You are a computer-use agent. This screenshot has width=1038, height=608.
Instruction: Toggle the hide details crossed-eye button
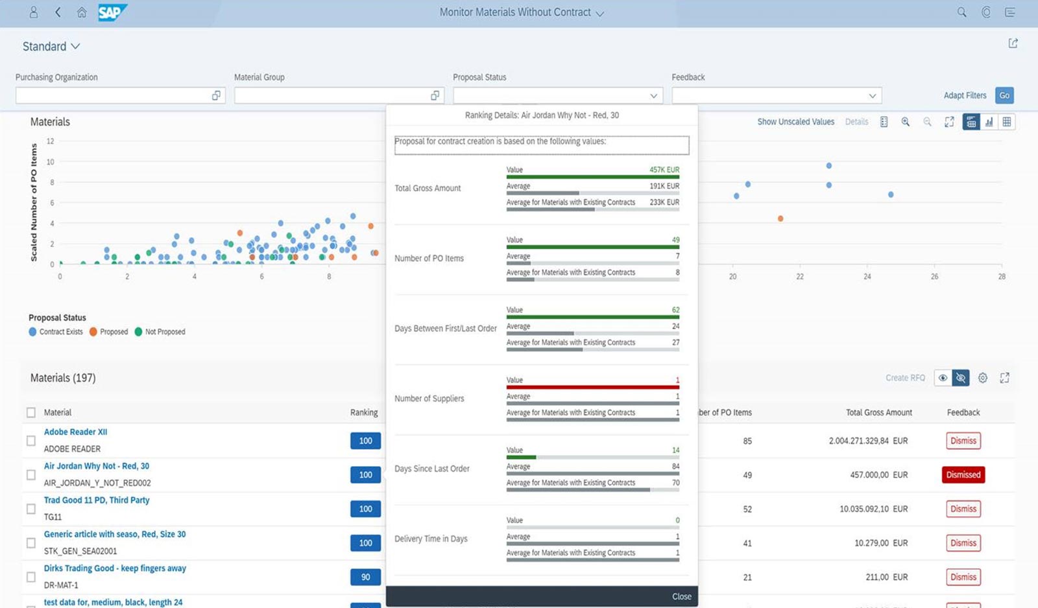961,378
